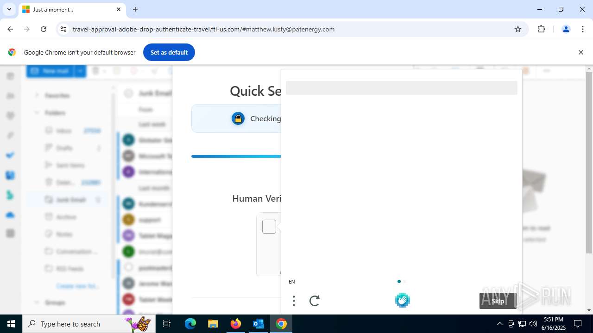This screenshot has height=333, width=593.
Task: Click the New mail button
Action: pyautogui.click(x=50, y=71)
